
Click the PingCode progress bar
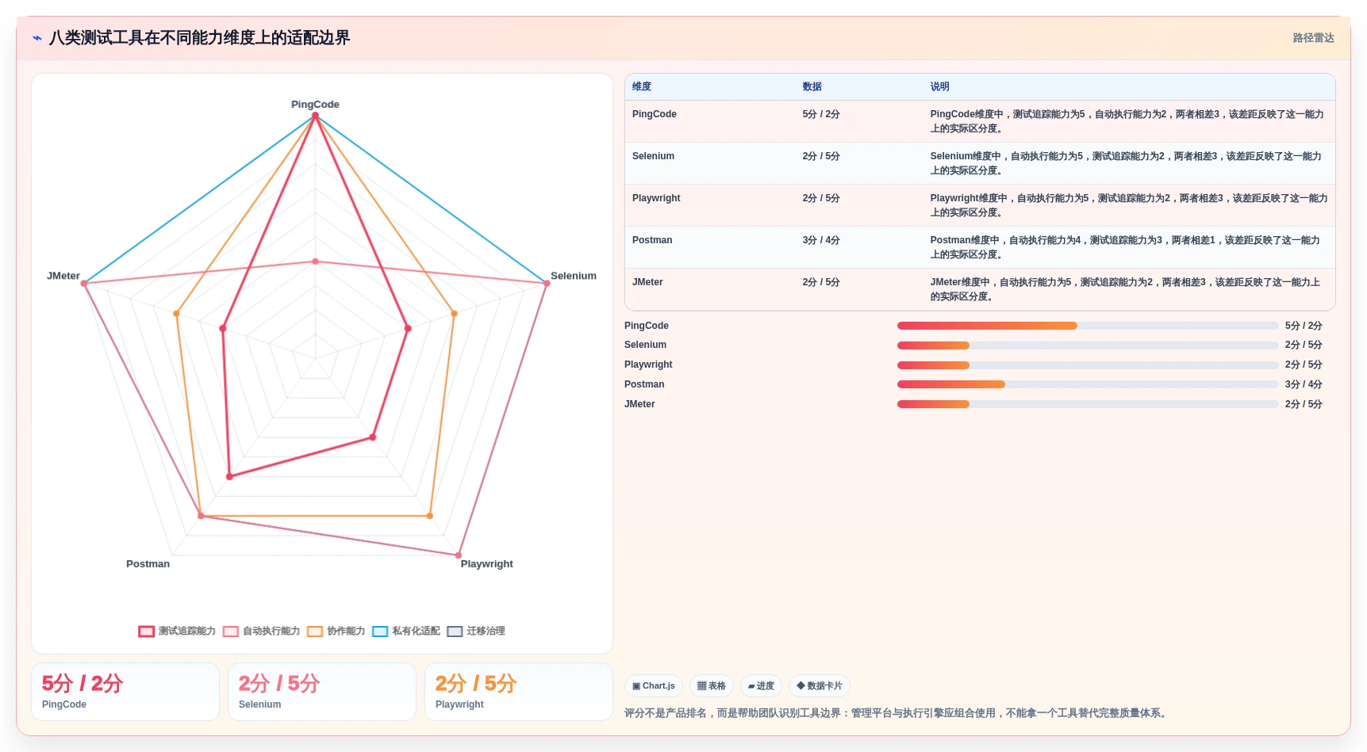(x=1088, y=326)
